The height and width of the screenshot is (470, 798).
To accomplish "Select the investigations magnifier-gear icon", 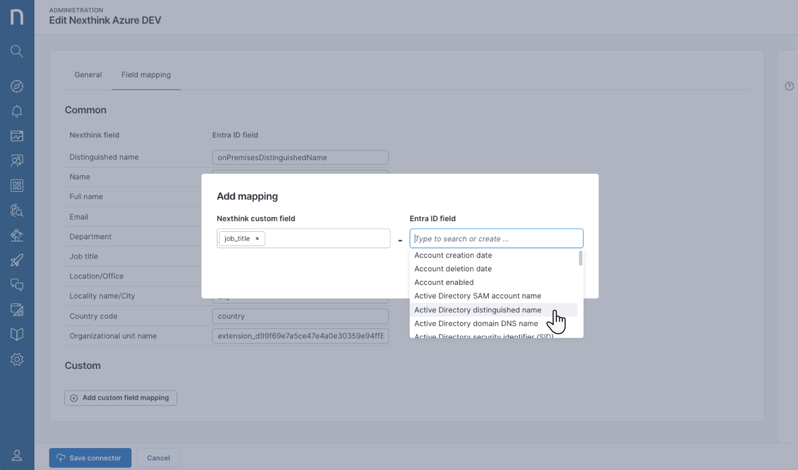I will (x=17, y=210).
